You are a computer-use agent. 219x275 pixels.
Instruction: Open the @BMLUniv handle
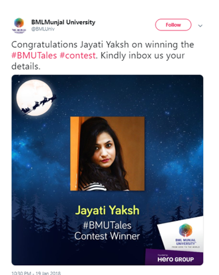pos(43,29)
